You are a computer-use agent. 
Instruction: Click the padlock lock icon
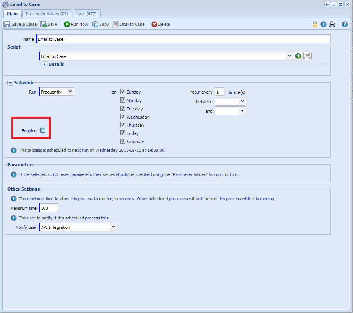(x=315, y=24)
